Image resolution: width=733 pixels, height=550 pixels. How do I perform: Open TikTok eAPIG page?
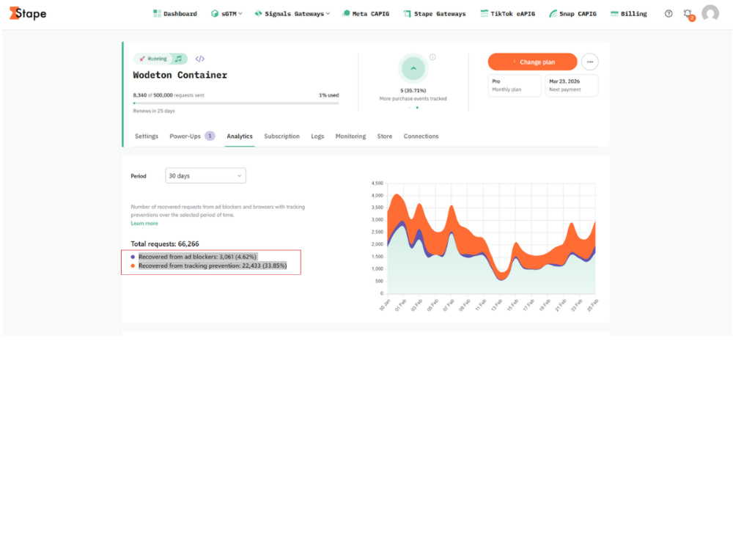click(508, 13)
